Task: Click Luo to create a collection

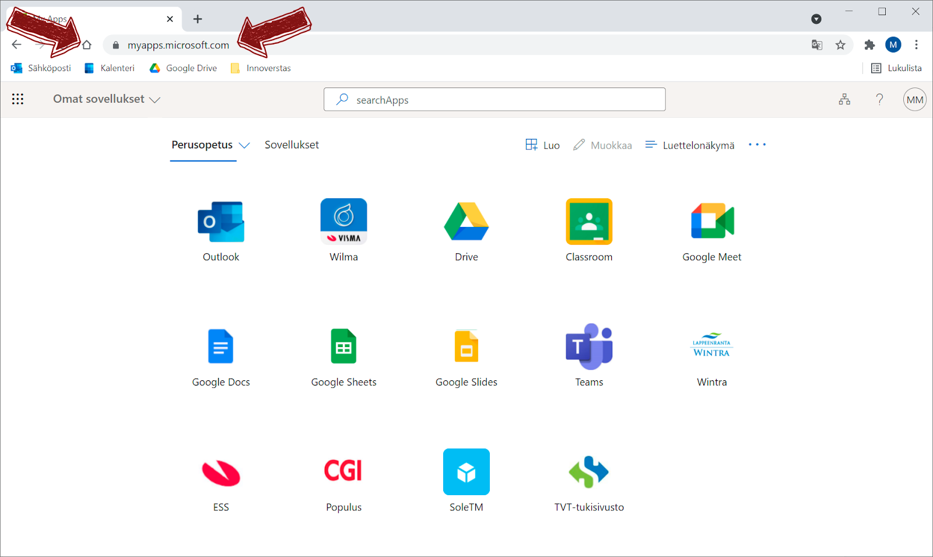Action: 542,145
